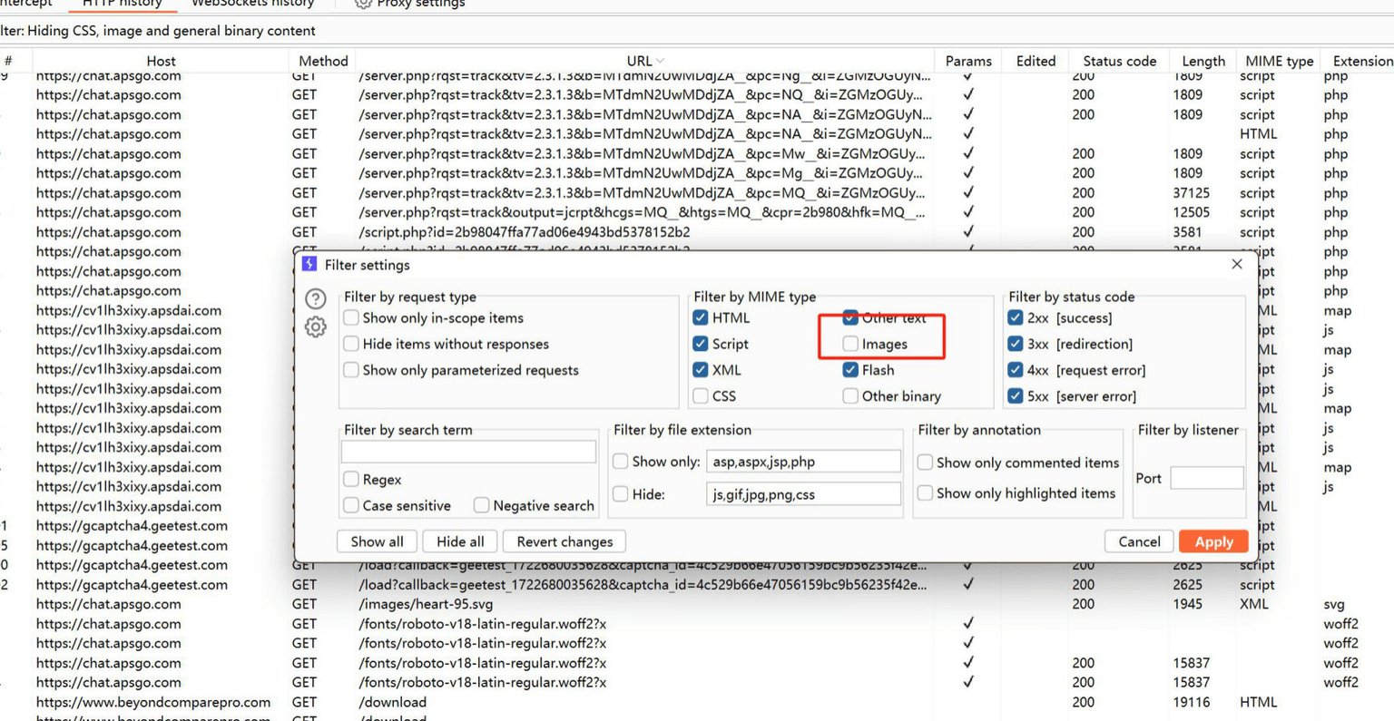Uncheck the XML MIME type
This screenshot has height=721, width=1394.
tap(701, 370)
